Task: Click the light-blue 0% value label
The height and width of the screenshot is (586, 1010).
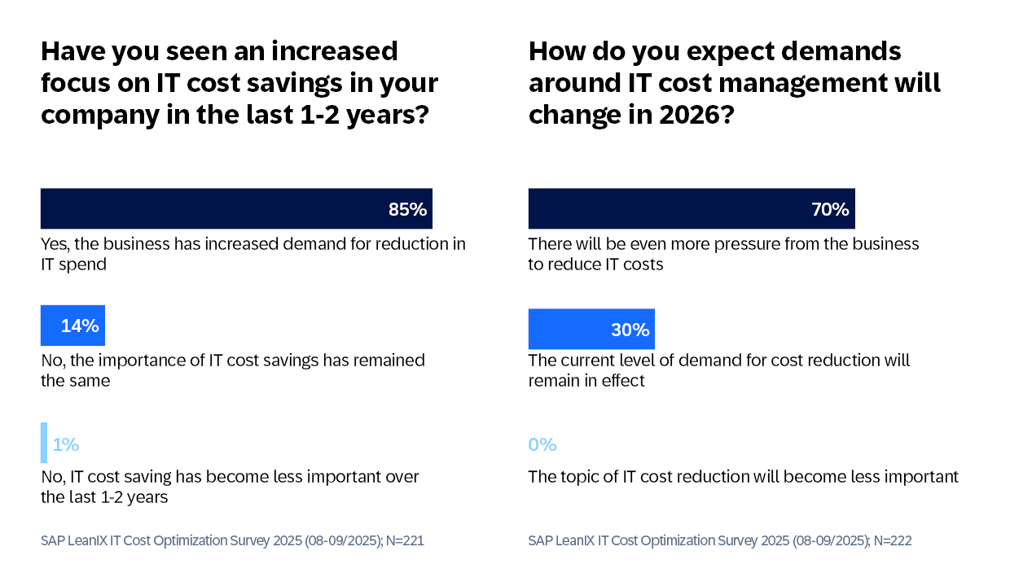Action: [x=542, y=444]
